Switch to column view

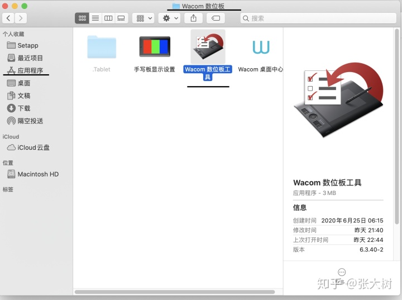click(x=108, y=18)
